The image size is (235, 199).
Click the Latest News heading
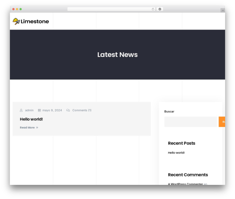click(x=117, y=55)
